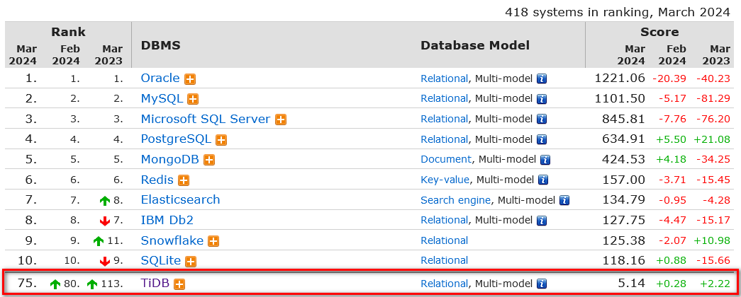Click the orange plus icon next to SQLite
Image resolution: width=741 pixels, height=297 pixels.
pos(191,261)
